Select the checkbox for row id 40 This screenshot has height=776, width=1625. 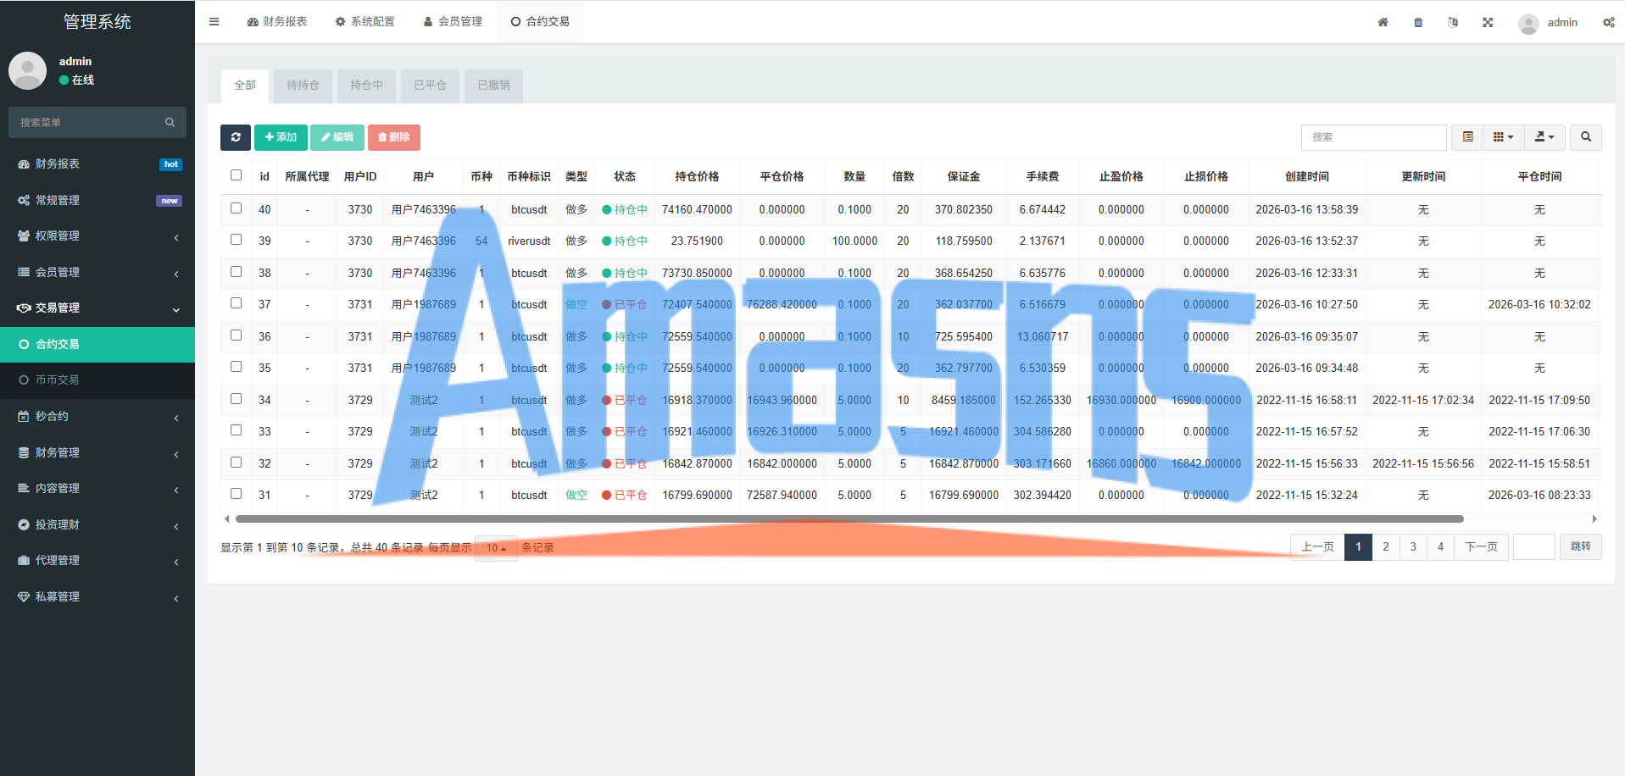click(237, 208)
